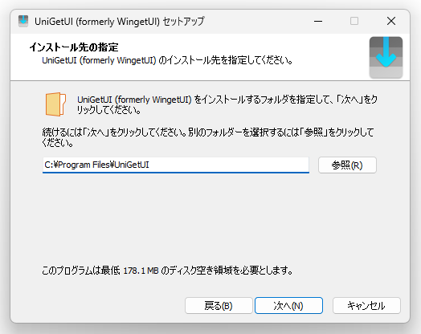421x334 pixels.
Task: Click the orange folder icon
Action: pos(55,104)
